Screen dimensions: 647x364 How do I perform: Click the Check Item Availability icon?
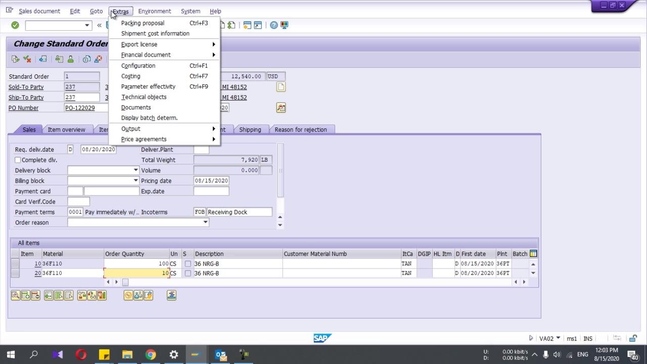click(82, 295)
